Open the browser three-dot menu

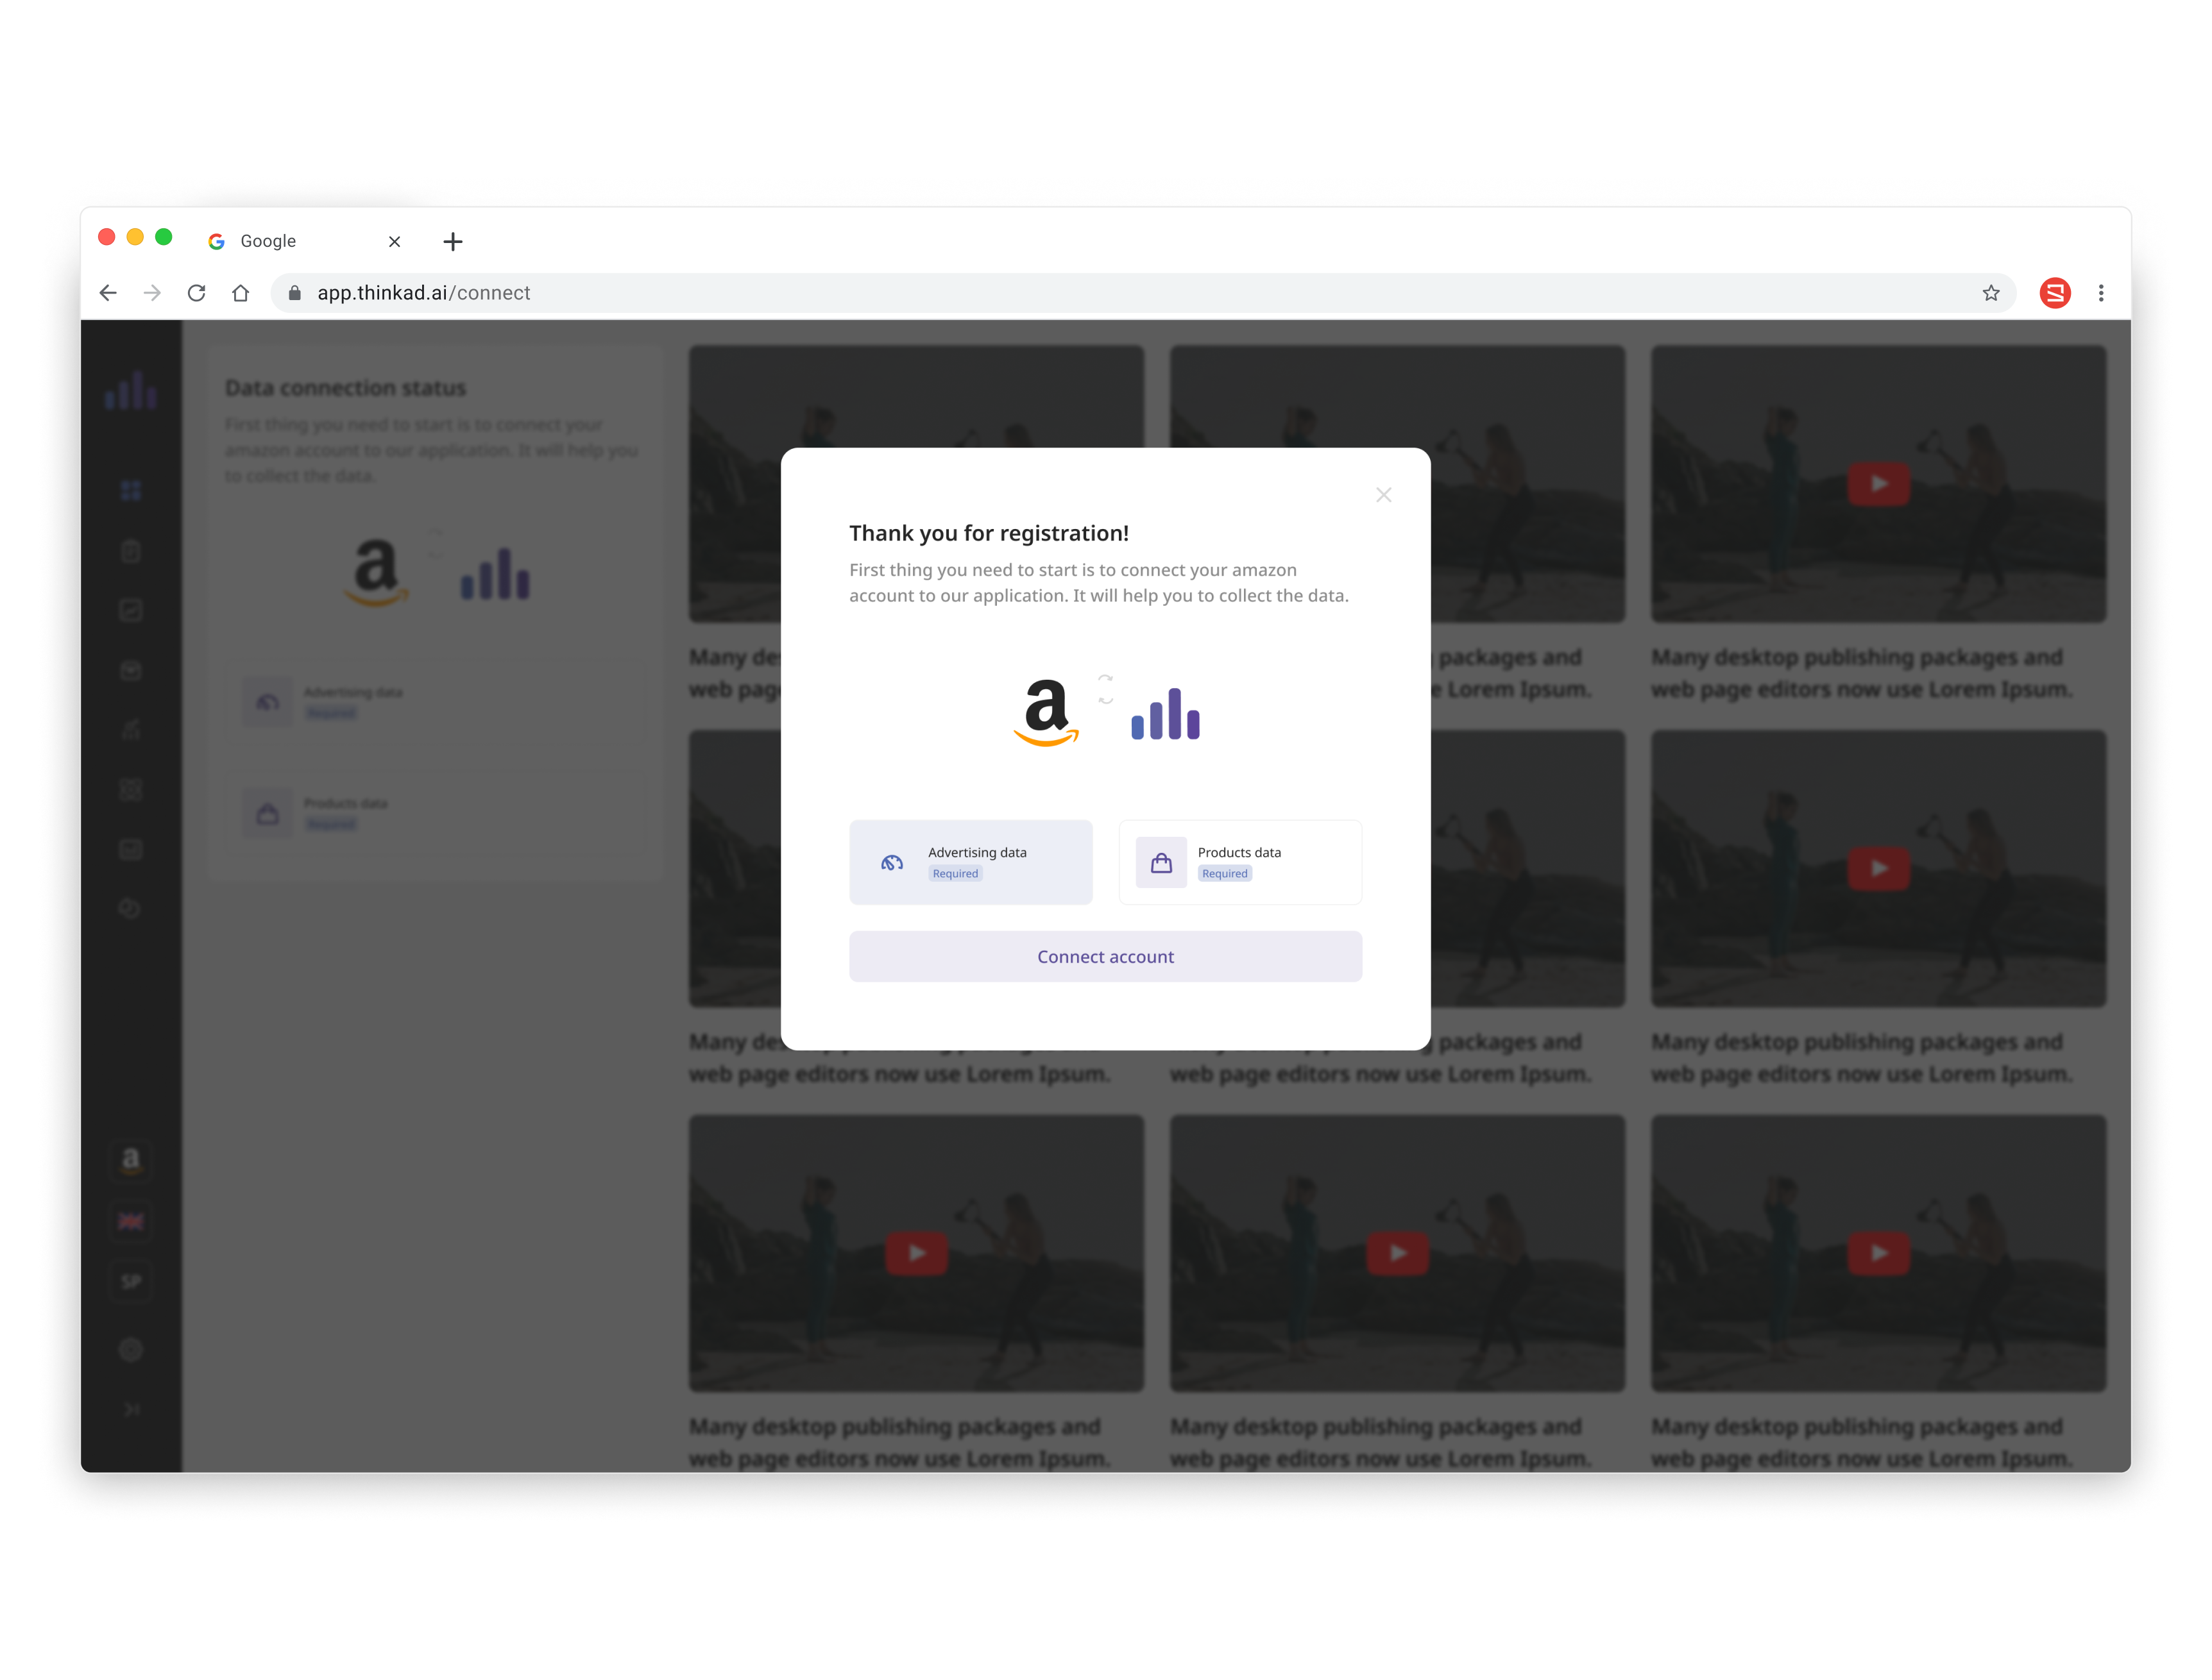(2100, 293)
